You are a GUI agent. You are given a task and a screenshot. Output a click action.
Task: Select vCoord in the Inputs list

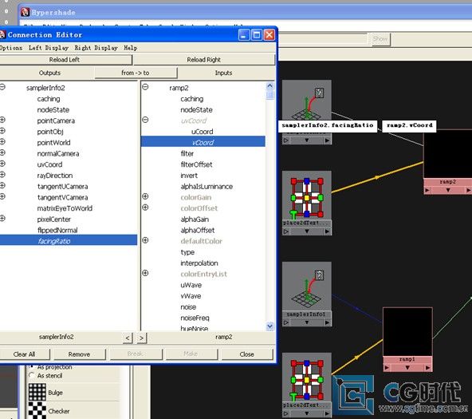203,142
